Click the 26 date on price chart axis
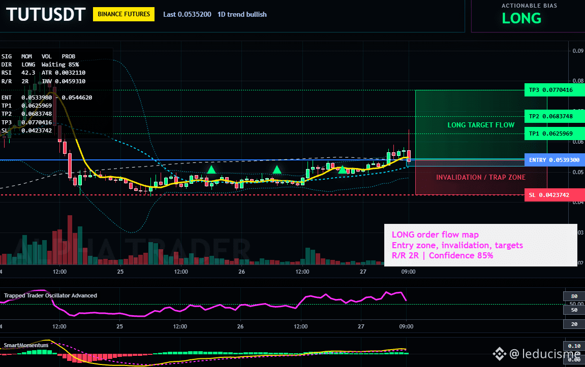The image size is (585, 367). click(x=241, y=272)
